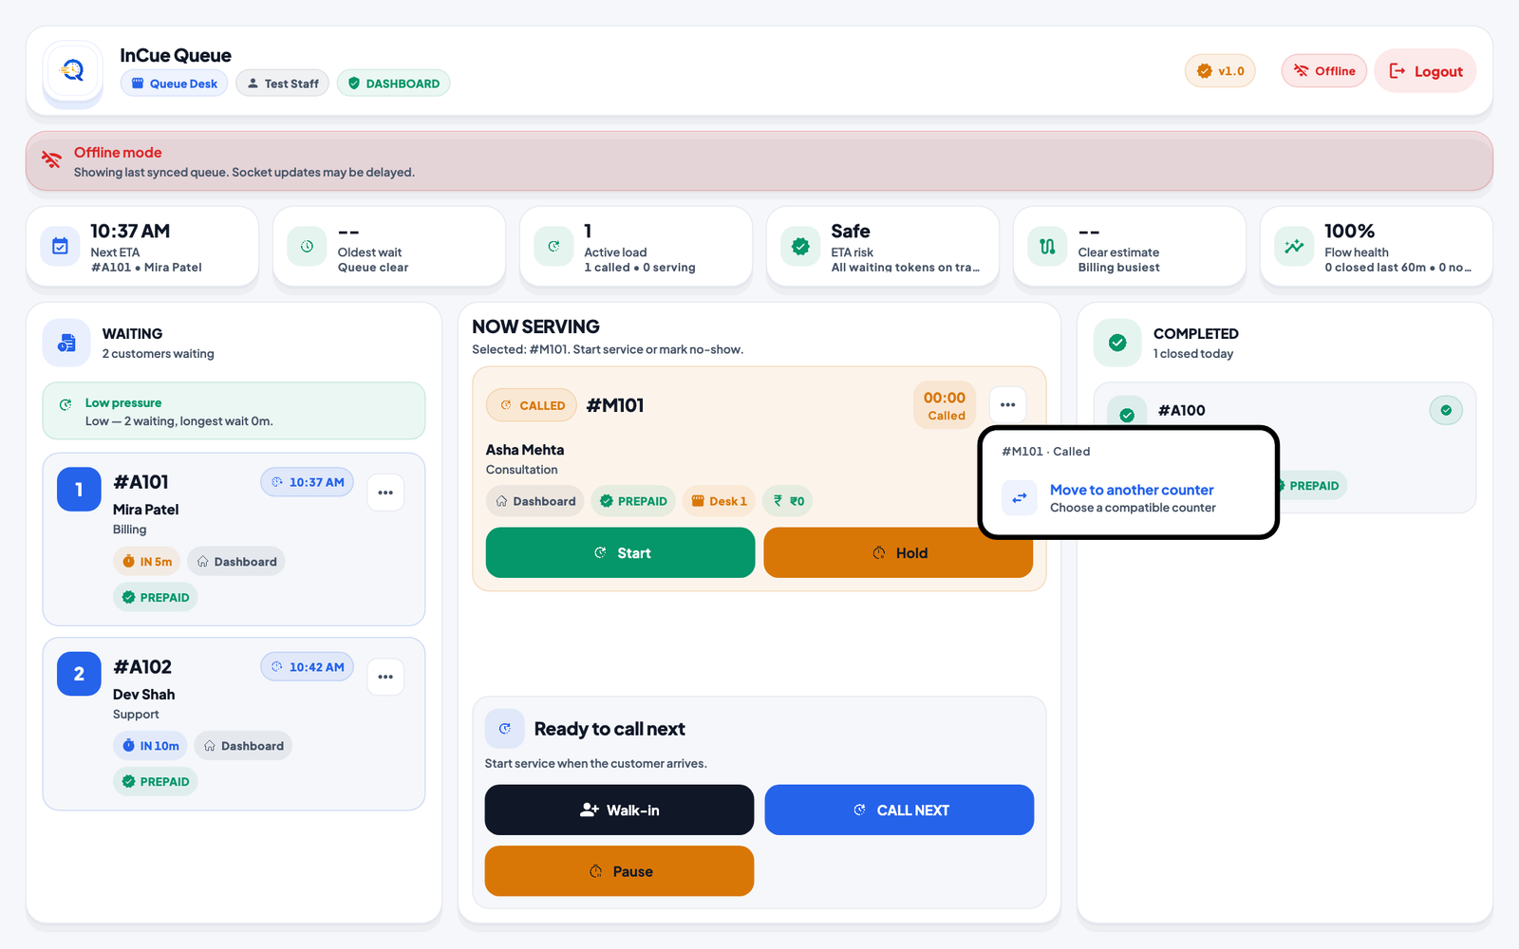Click the Low pressure status banner
The height and width of the screenshot is (949, 1519).
234,411
